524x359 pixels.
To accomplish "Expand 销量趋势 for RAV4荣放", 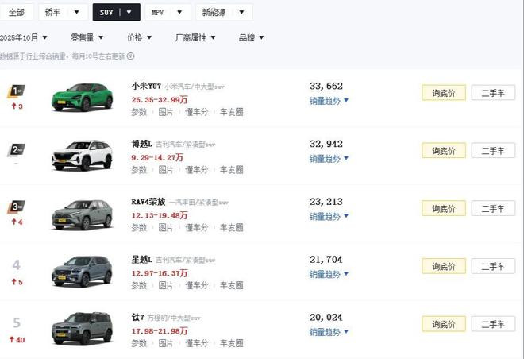I will point(329,216).
